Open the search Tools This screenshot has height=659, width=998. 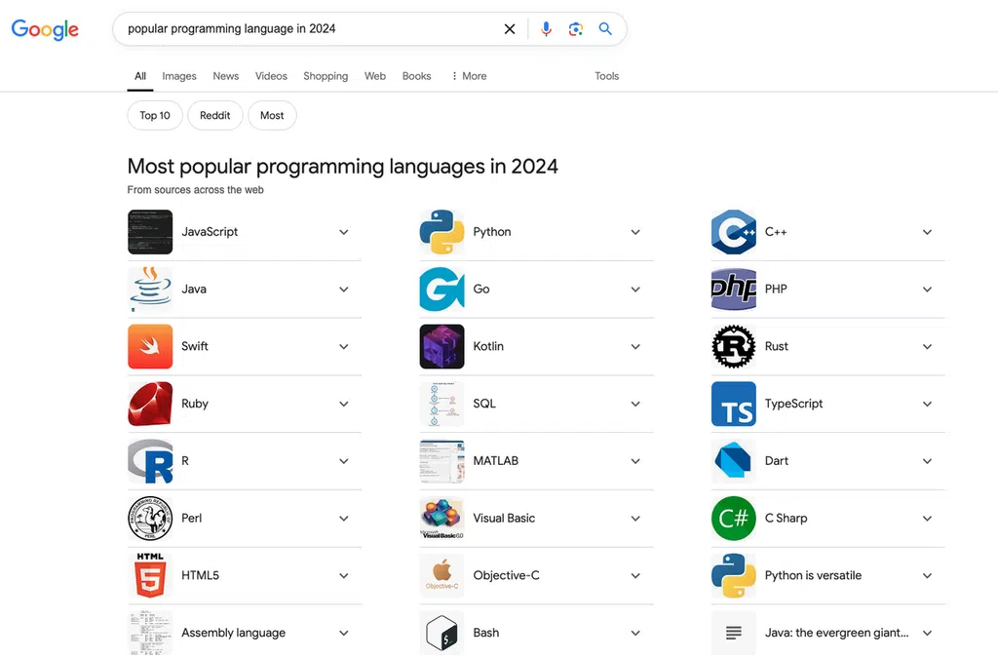pos(606,76)
